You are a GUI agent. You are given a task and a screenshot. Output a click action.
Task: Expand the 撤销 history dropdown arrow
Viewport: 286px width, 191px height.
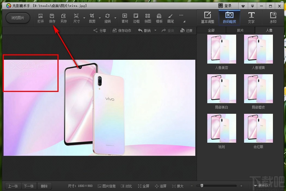coord(156,30)
